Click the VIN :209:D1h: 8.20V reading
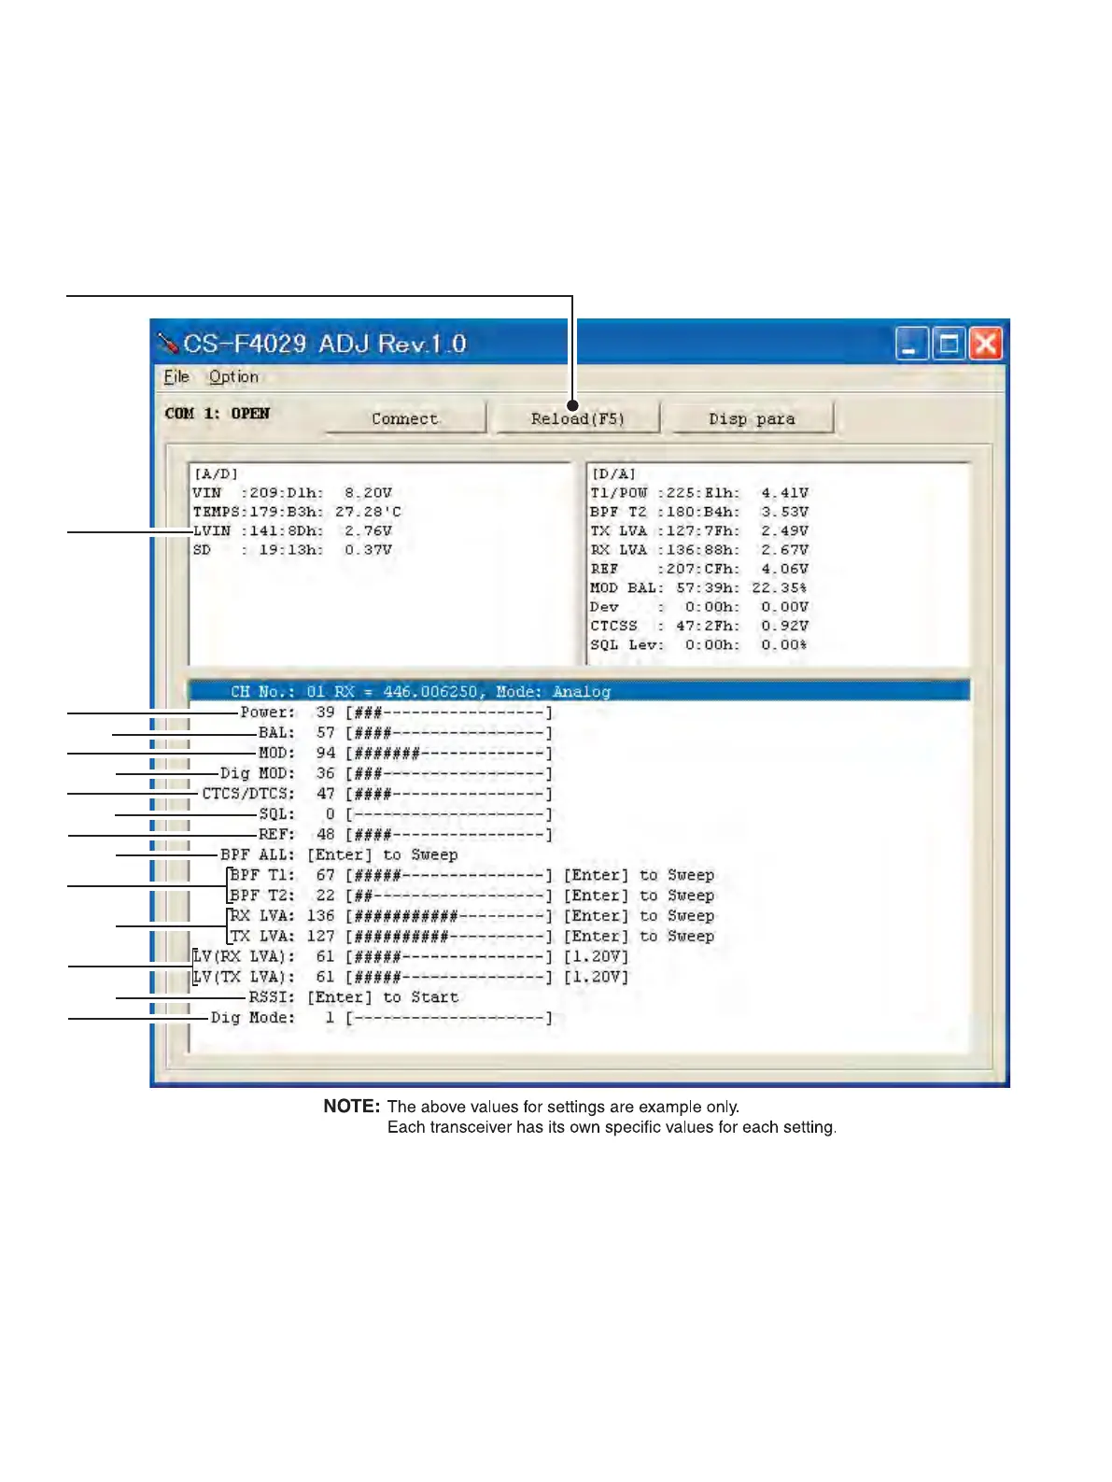Image resolution: width=1112 pixels, height=1482 pixels. pos(292,493)
